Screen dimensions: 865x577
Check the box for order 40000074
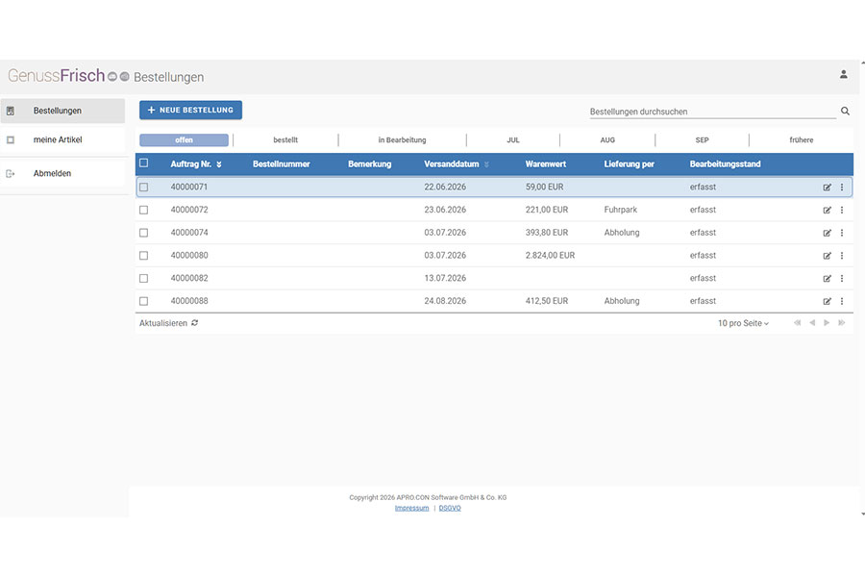[x=144, y=233]
